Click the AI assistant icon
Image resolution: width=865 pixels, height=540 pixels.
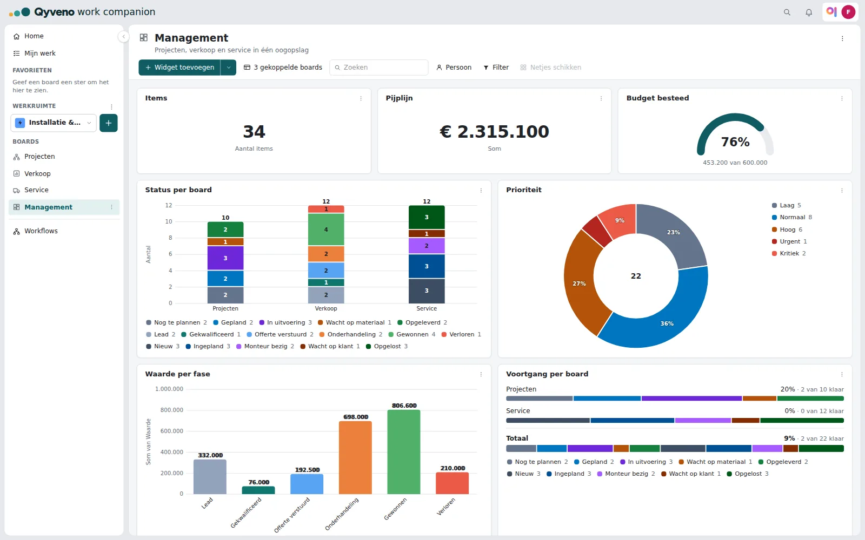pyautogui.click(x=831, y=12)
